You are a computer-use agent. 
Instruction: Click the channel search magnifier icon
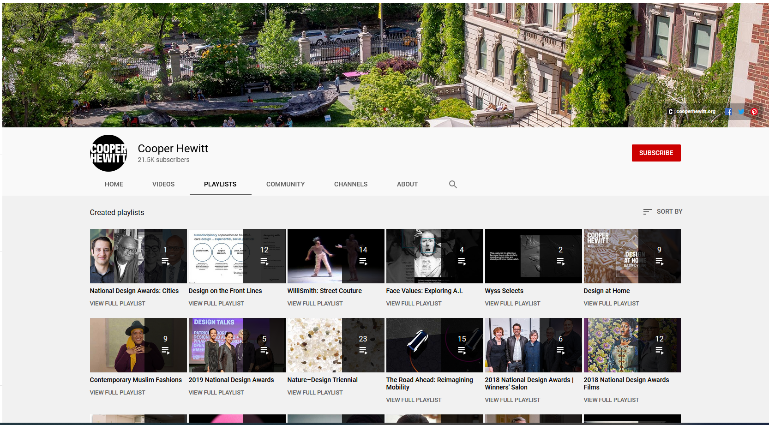coord(453,184)
